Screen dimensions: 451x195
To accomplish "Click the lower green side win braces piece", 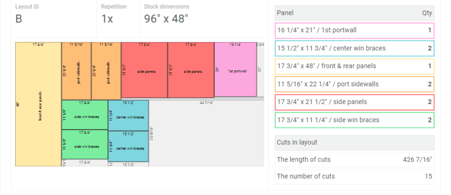I will click(85, 146).
